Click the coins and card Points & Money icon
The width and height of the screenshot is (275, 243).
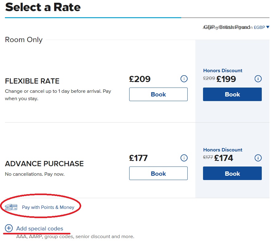[11, 207]
